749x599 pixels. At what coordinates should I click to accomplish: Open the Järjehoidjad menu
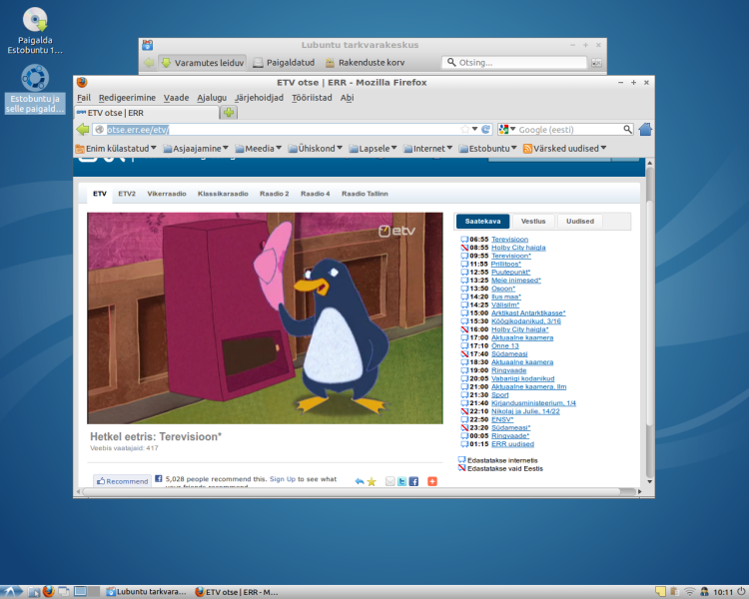(259, 98)
